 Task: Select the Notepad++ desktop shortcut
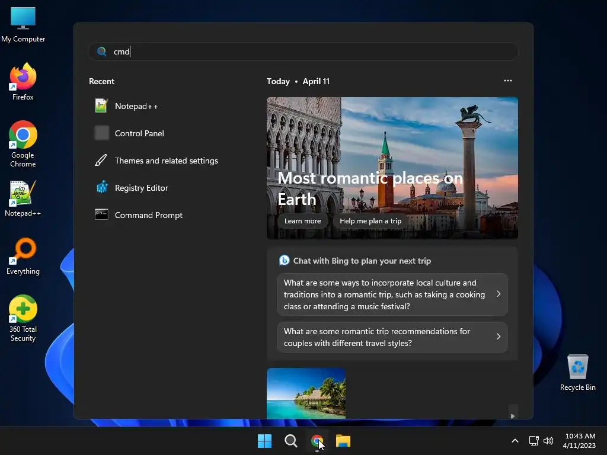pos(23,198)
